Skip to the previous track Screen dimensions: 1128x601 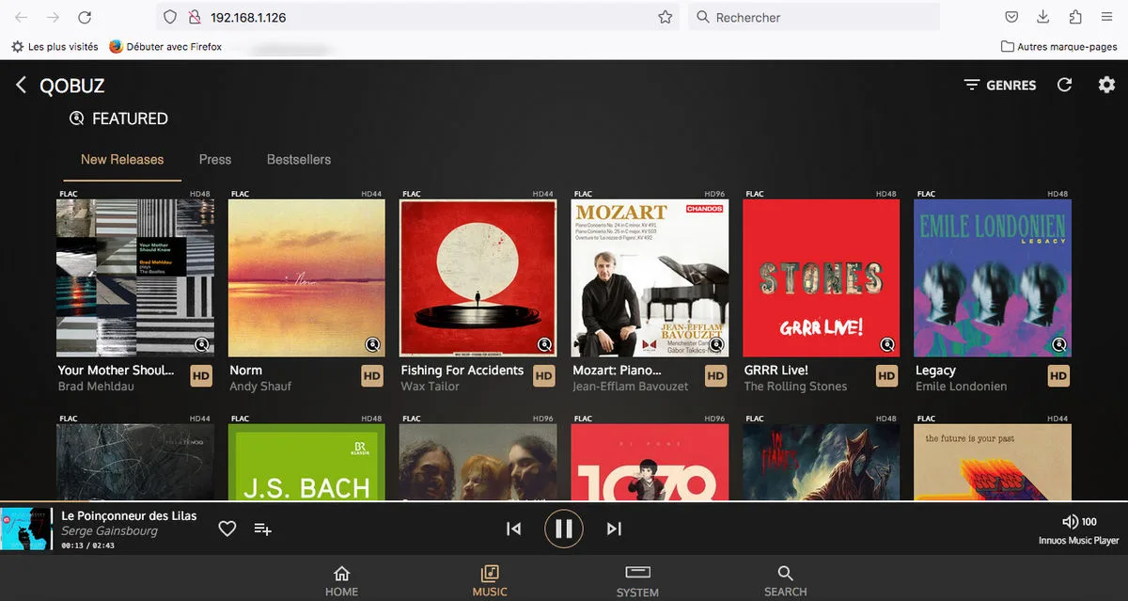(513, 529)
